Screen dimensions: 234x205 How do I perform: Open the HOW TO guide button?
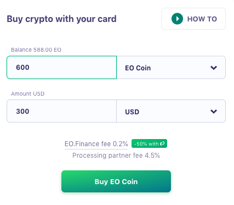193,19
